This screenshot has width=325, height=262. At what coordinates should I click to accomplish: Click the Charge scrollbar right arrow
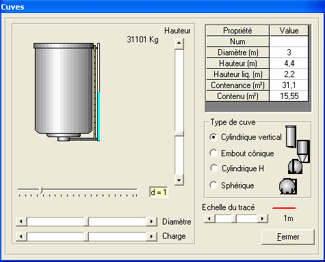tap(152, 237)
